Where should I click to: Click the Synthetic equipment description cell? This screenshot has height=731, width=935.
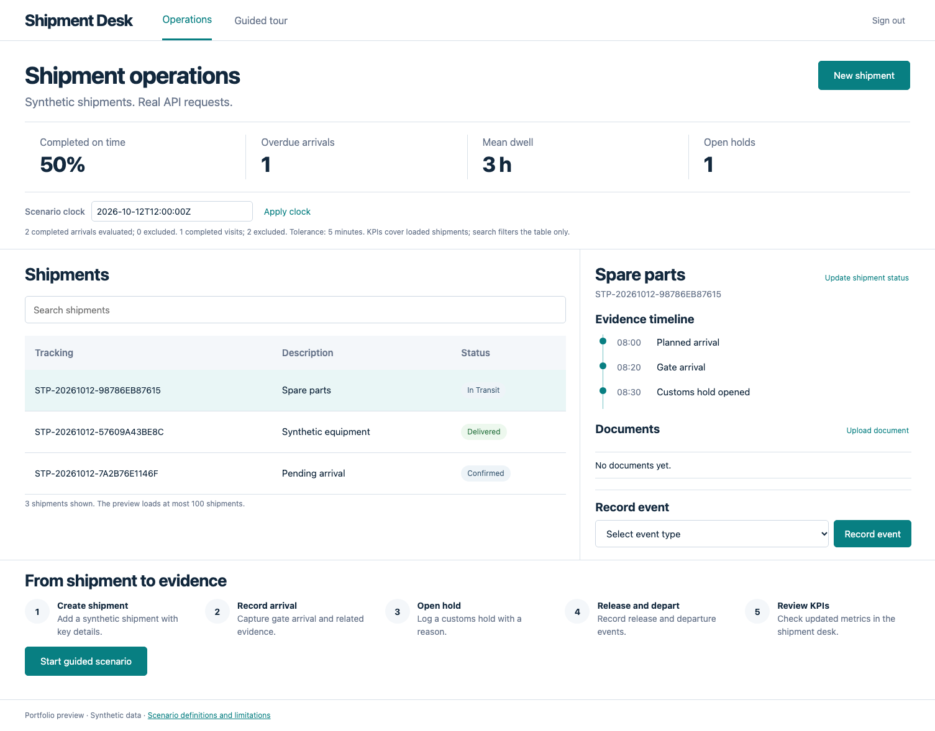coord(326,432)
